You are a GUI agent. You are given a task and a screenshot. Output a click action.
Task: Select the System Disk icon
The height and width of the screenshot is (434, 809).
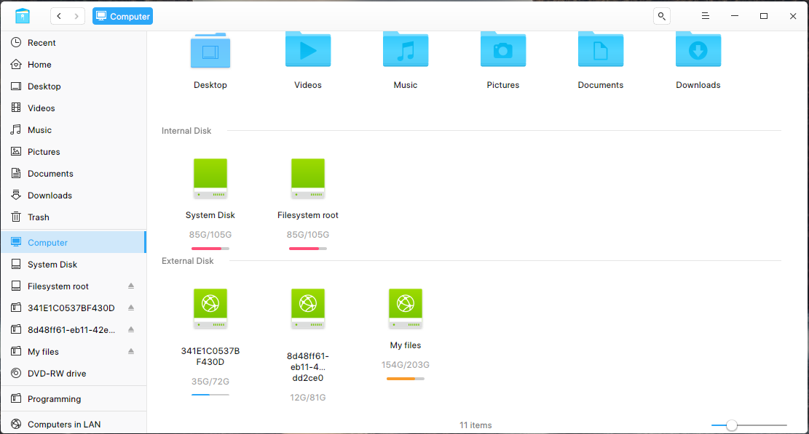point(210,178)
